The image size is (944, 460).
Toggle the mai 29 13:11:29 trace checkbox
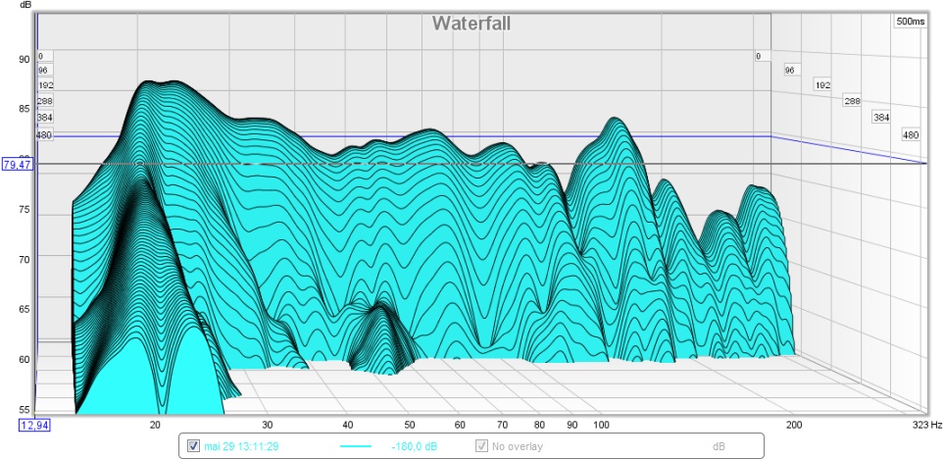[x=193, y=446]
